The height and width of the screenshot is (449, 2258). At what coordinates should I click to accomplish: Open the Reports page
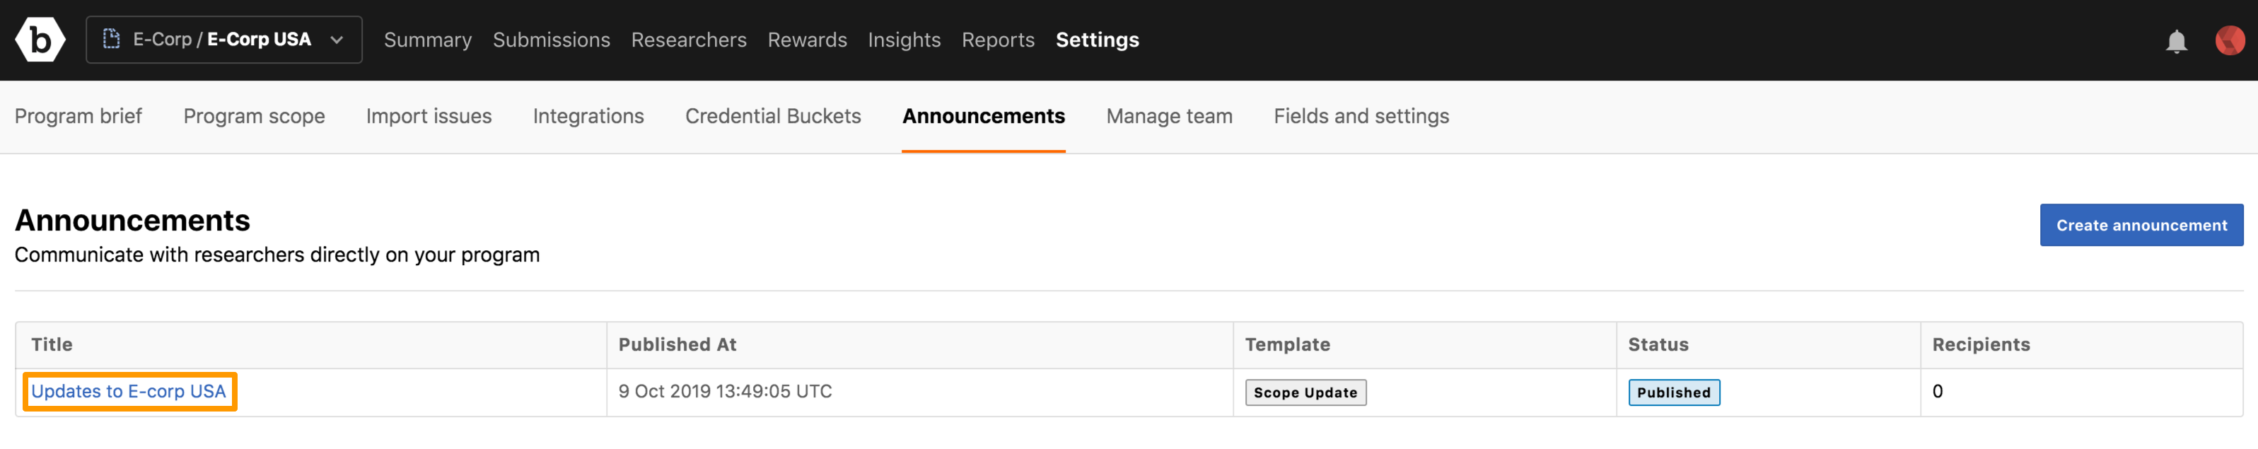click(x=999, y=40)
